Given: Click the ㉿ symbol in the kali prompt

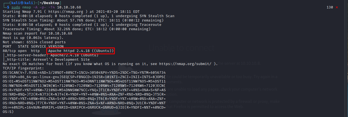Looking at the screenshot, I should pyautogui.click(x=17, y=3).
